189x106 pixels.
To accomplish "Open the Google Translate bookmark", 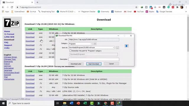I will pyautogui.click(x=164, y=11).
